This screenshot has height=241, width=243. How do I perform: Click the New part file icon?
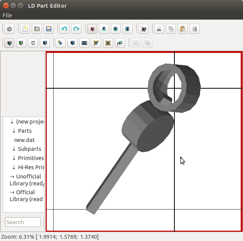25,29
